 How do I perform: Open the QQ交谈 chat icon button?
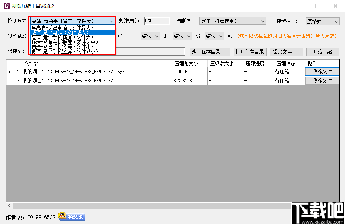pyautogui.click(x=72, y=216)
